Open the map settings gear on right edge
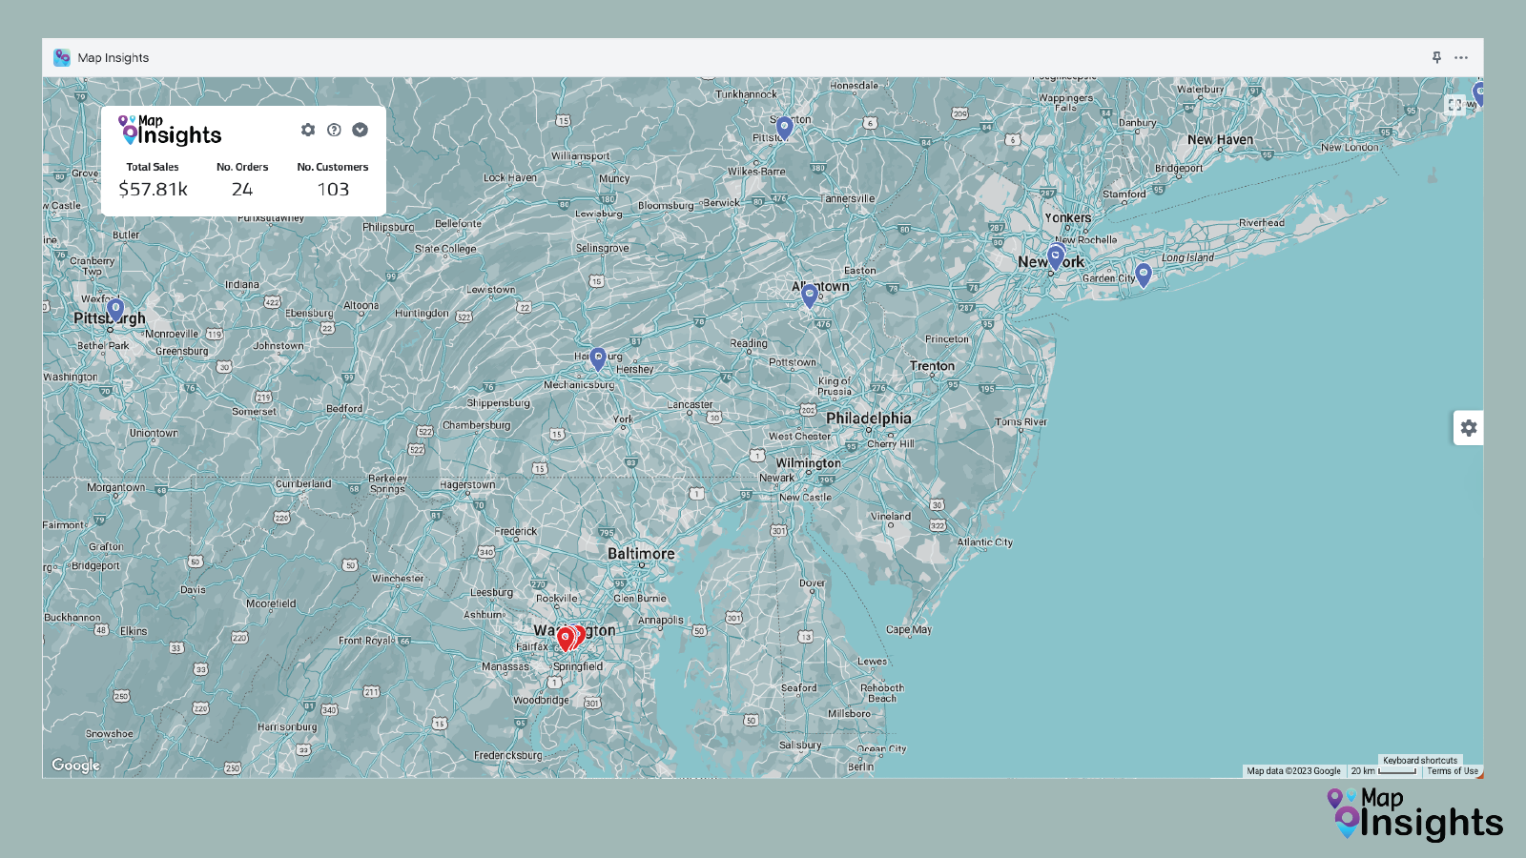The image size is (1526, 858). click(1469, 428)
